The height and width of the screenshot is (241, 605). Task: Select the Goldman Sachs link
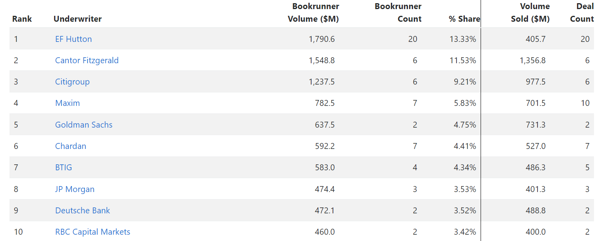[x=84, y=125]
